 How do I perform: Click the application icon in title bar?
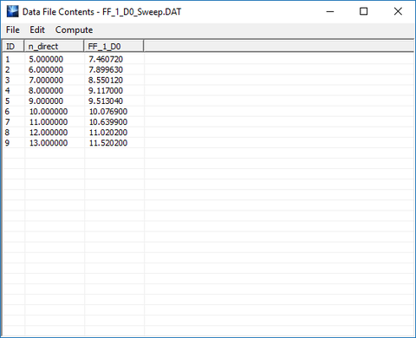point(13,11)
